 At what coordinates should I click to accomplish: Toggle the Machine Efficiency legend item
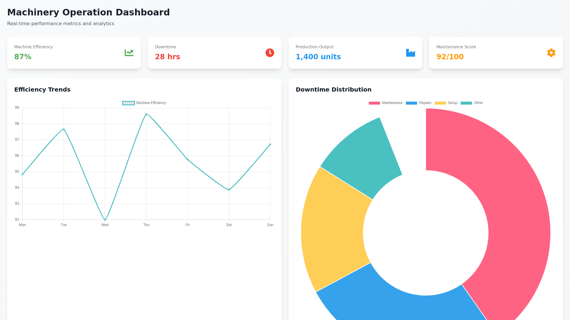[144, 103]
